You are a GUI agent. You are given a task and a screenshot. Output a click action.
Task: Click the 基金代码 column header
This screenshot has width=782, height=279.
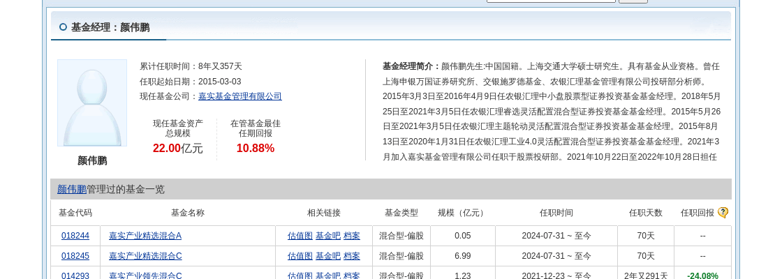75,213
